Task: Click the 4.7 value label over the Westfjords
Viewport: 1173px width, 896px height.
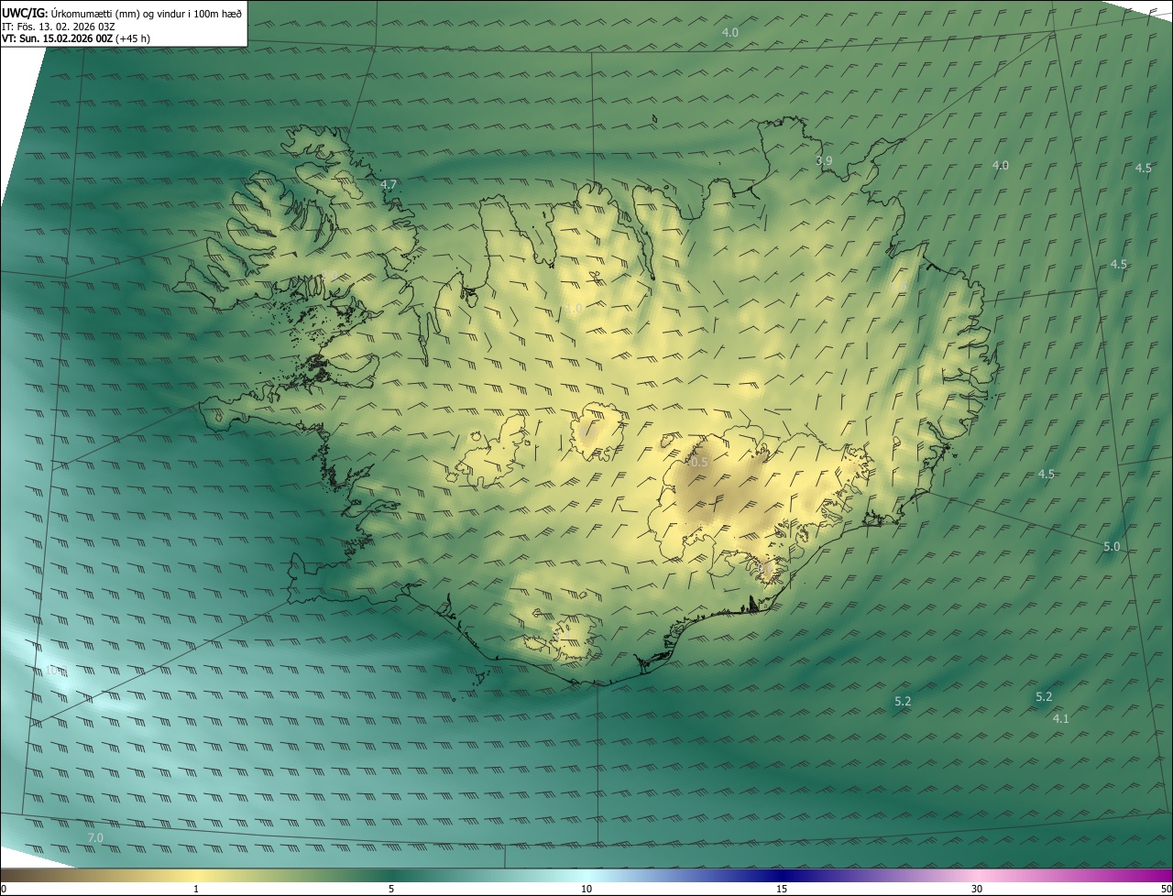Action: (389, 184)
